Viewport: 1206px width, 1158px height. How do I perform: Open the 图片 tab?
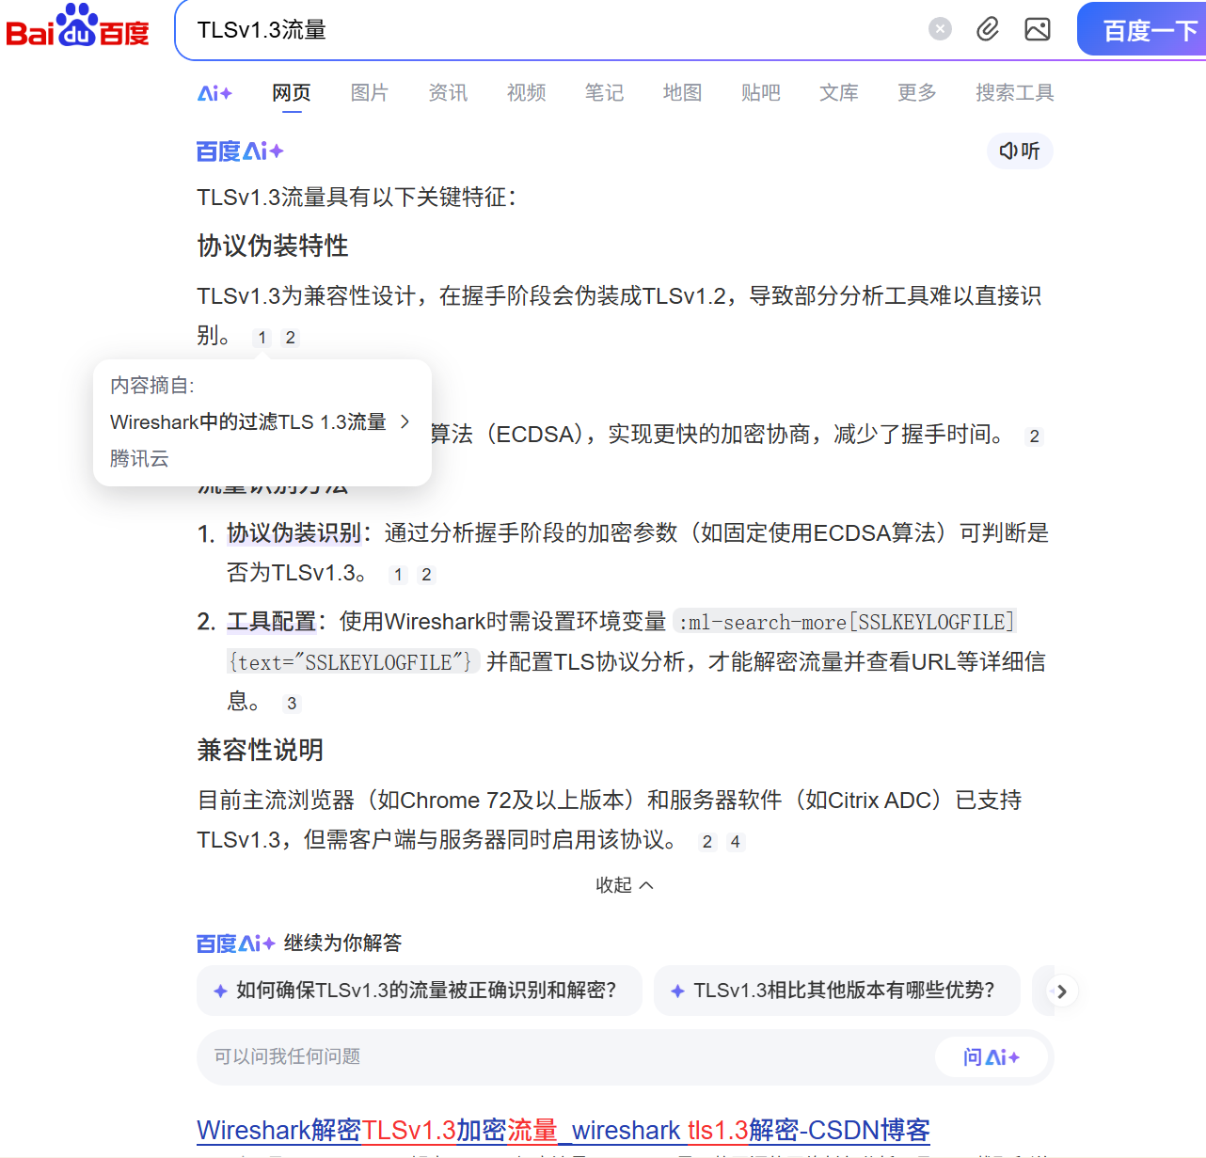point(370,93)
